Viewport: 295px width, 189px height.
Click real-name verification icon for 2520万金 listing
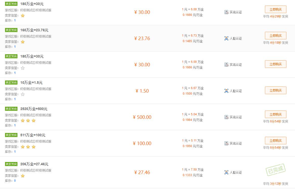tap(226, 117)
